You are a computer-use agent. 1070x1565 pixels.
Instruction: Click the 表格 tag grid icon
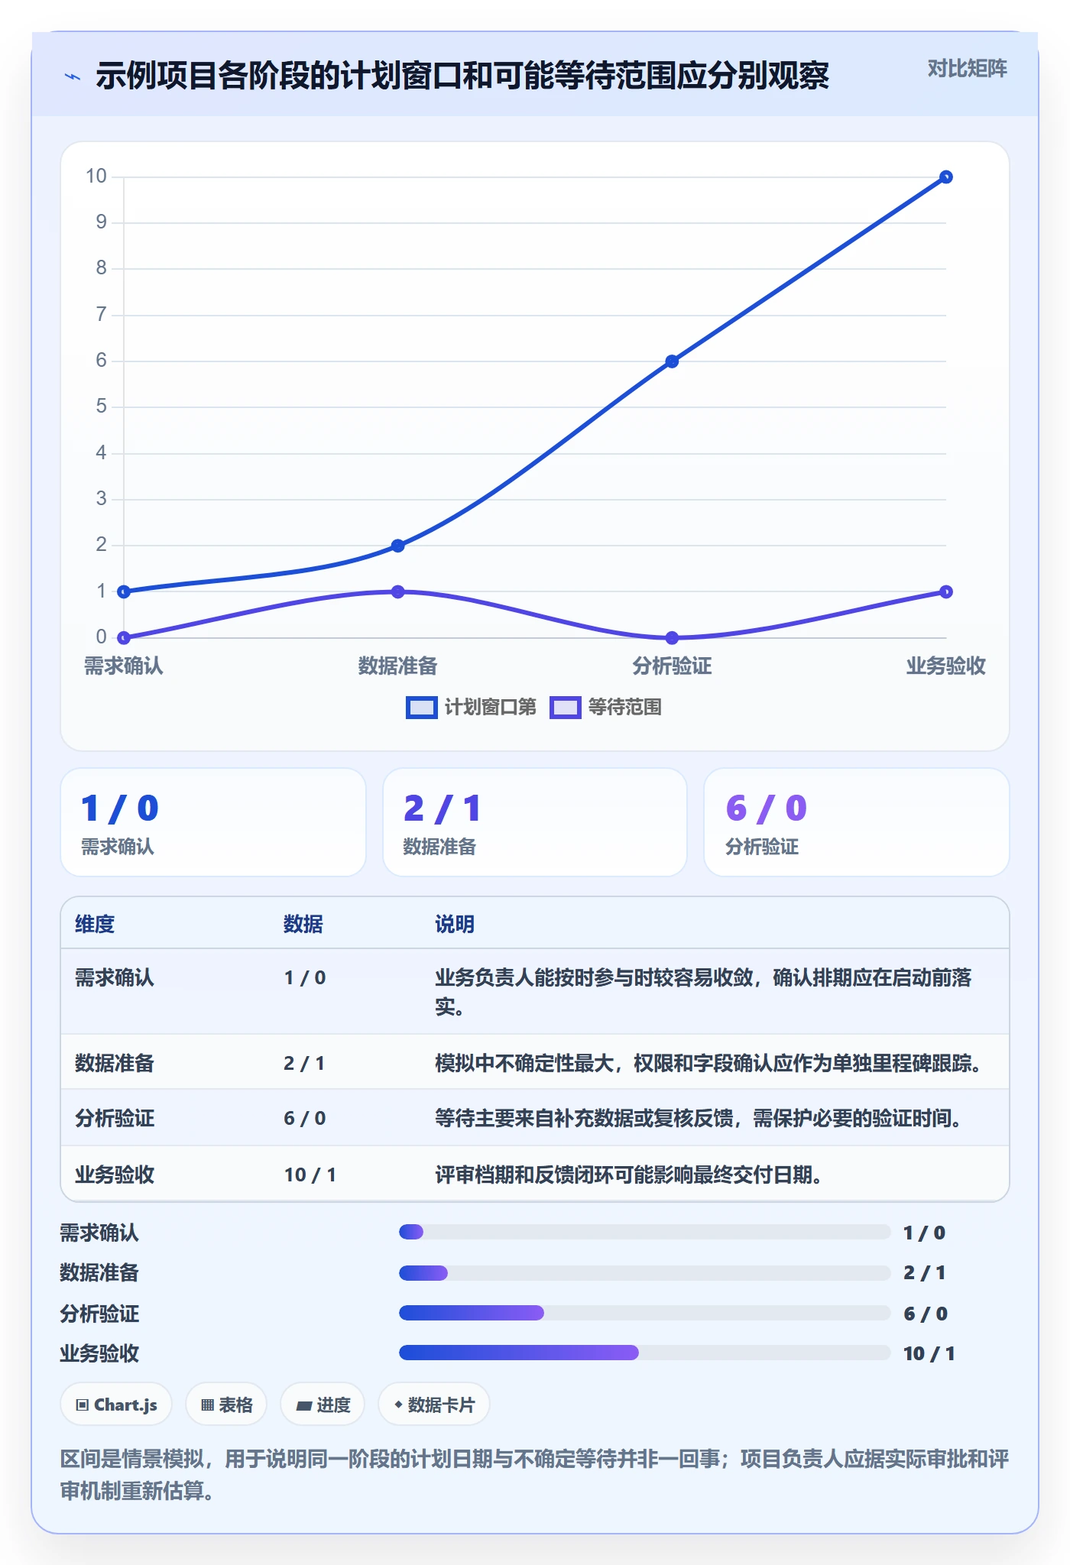pyautogui.click(x=207, y=1405)
